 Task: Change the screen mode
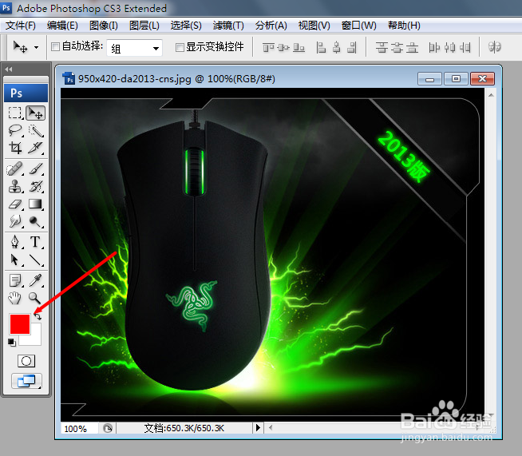coord(26,381)
